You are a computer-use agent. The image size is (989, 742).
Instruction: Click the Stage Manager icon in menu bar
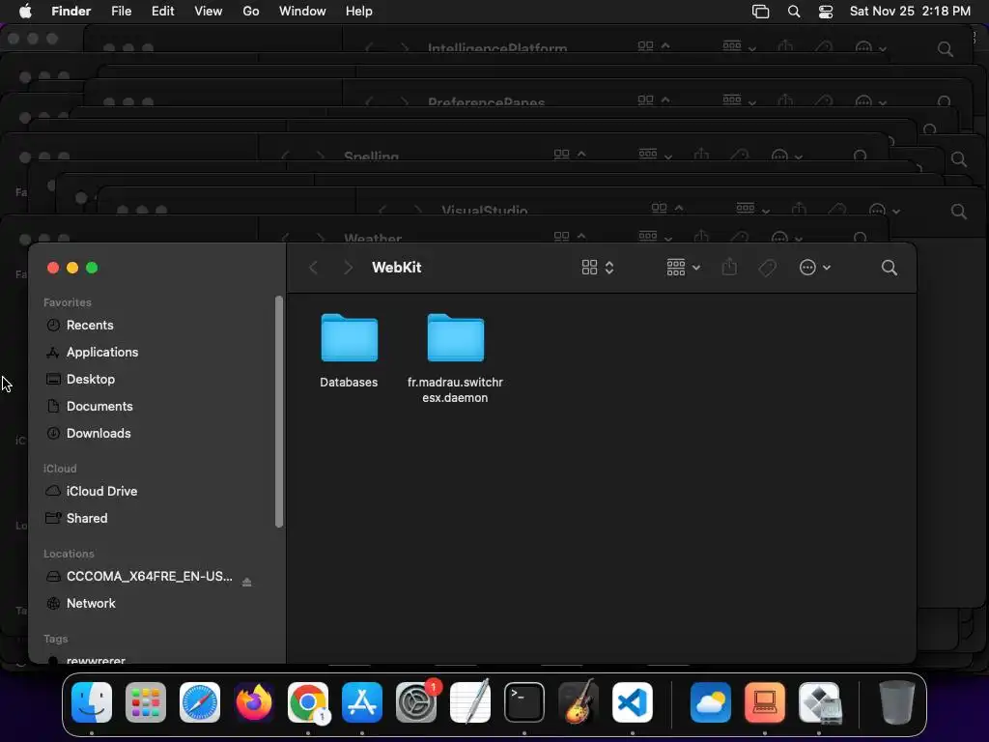(761, 12)
